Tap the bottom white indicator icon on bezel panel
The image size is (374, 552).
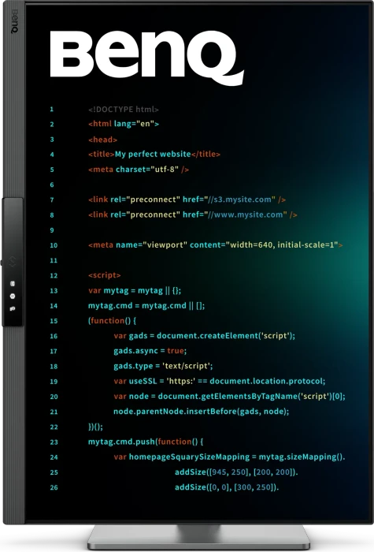[x=13, y=309]
